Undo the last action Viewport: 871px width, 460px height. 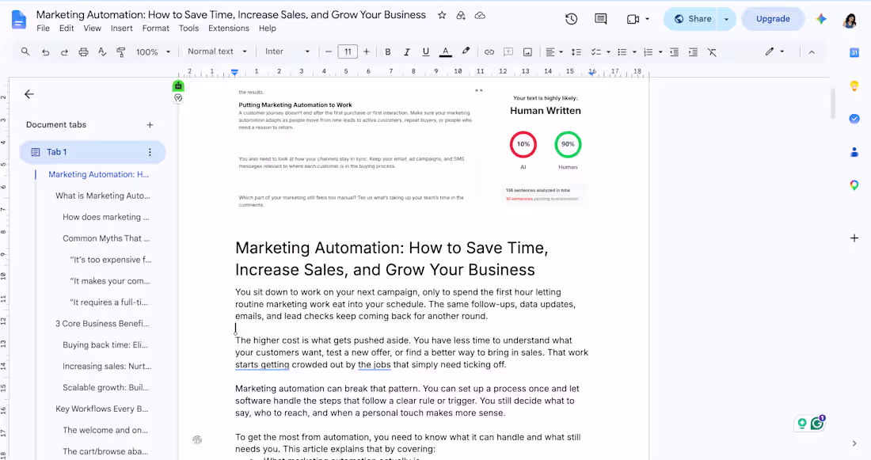click(x=46, y=51)
